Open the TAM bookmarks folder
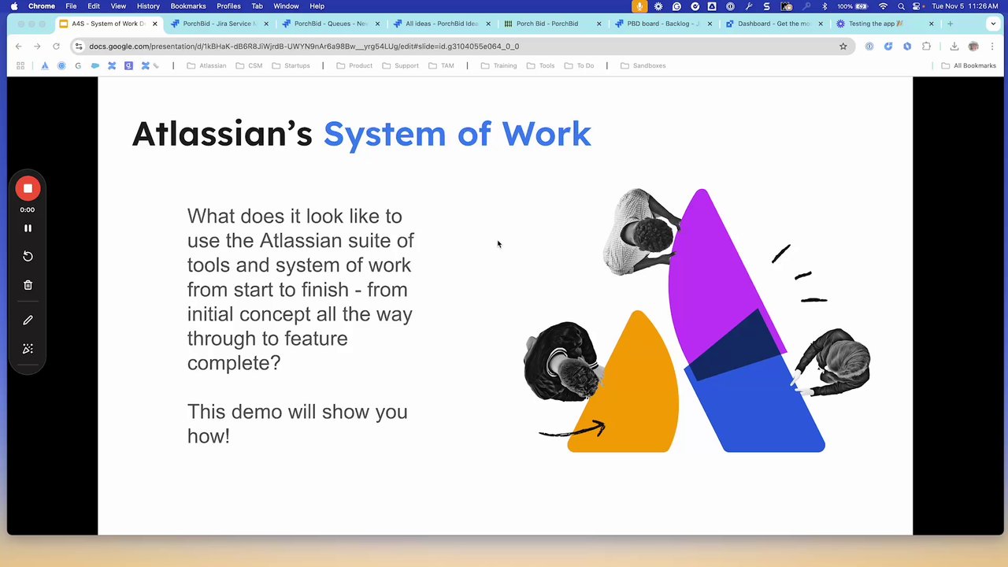The image size is (1008, 567). [441, 65]
